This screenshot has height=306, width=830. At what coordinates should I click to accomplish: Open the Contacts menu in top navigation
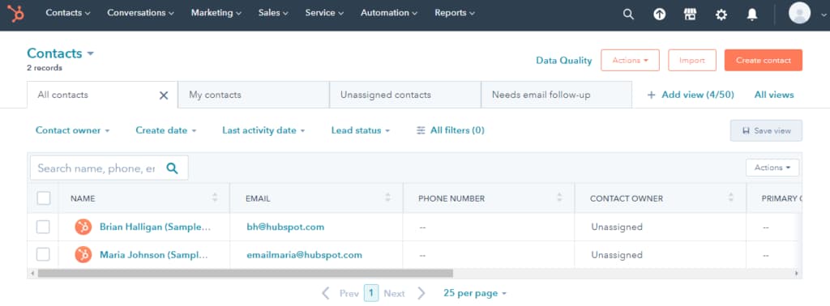click(x=68, y=13)
